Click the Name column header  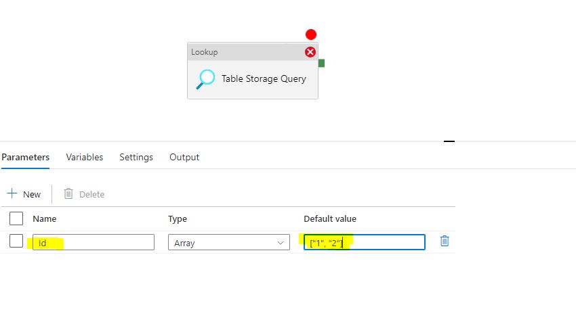point(45,219)
